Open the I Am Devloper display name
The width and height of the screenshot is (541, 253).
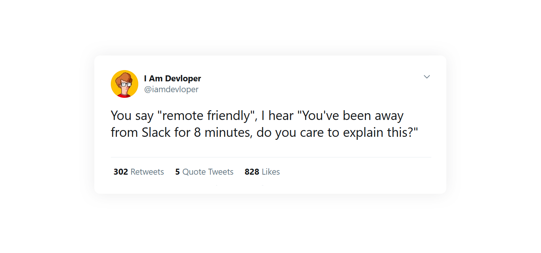click(x=172, y=78)
